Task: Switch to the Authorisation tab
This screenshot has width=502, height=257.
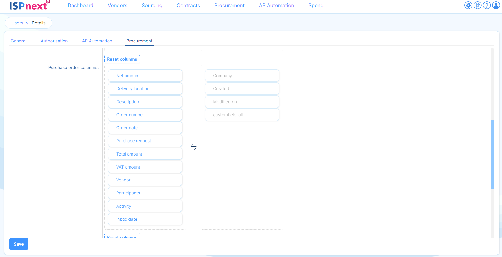Action: (x=54, y=41)
